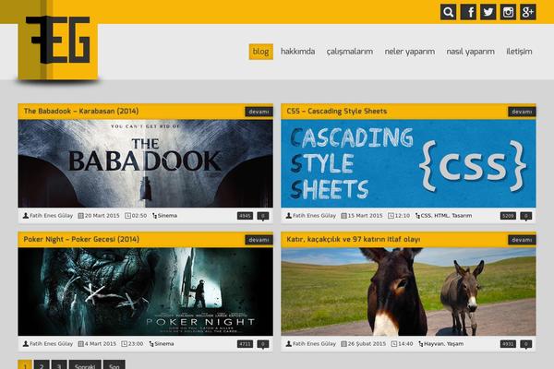Viewport: 554px width, 369px height.
Task: Open the Cascading Style Sheets banner image
Action: click(x=408, y=163)
